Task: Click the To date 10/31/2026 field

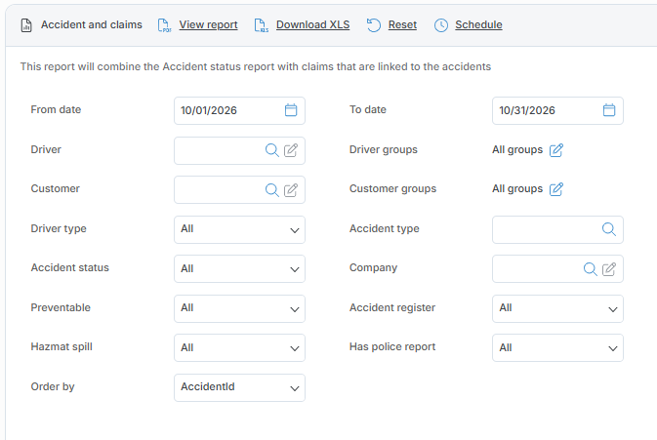Action: [557, 110]
